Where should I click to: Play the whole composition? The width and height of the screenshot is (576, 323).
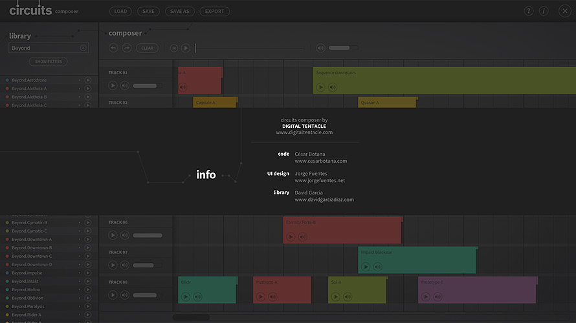click(x=186, y=48)
